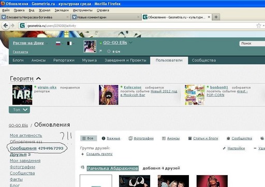The width and height of the screenshot is (265, 187).
Task: Open the Репортажи menu item
Action: click(64, 60)
